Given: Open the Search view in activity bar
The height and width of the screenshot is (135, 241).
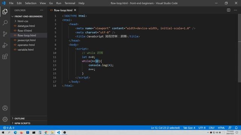Looking at the screenshot, I should coord(5,22).
